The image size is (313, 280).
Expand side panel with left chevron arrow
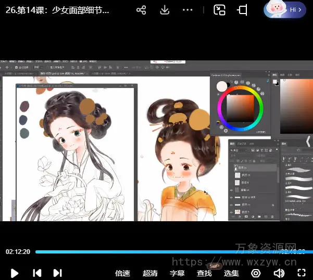click(x=307, y=141)
